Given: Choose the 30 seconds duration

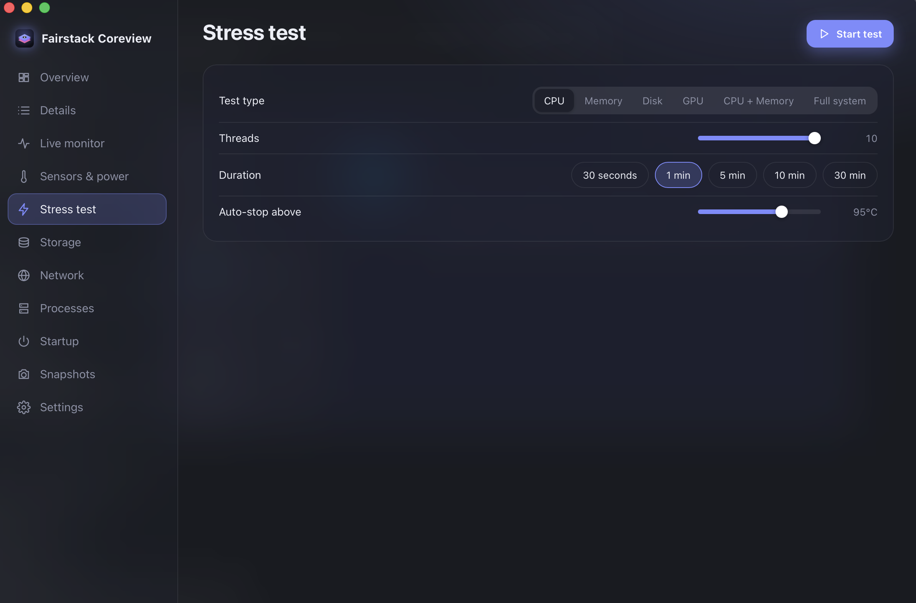Looking at the screenshot, I should point(610,175).
